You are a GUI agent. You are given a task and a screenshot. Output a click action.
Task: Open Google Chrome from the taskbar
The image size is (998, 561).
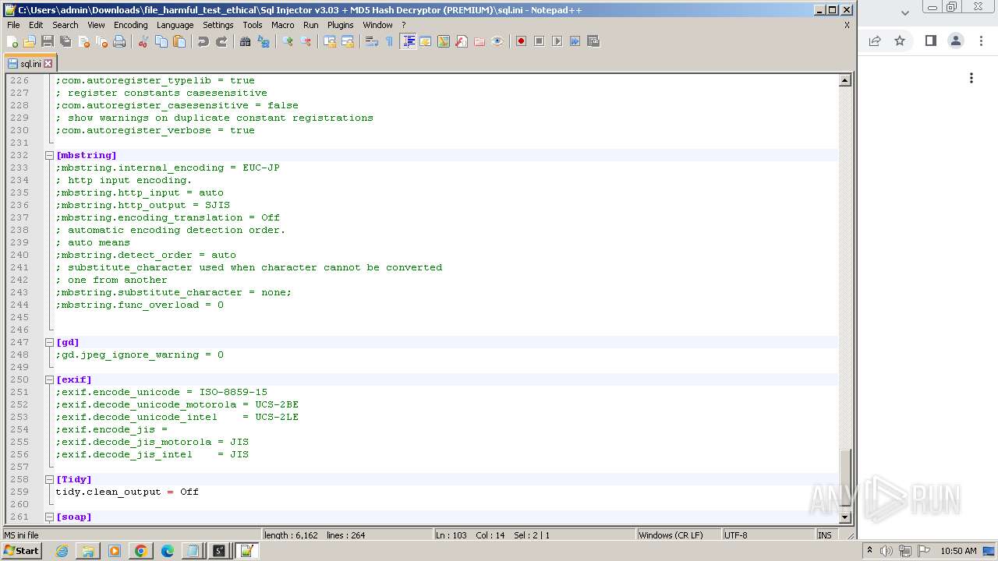141,551
